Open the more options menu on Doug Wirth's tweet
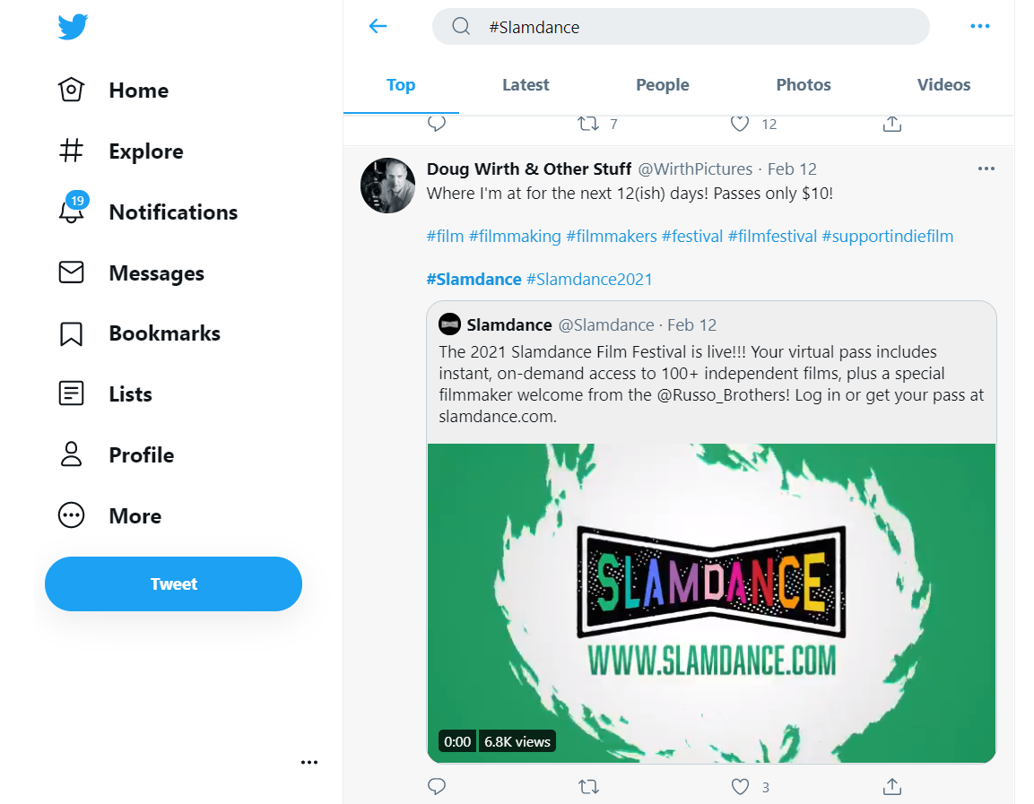The height and width of the screenshot is (804, 1034). pyautogui.click(x=986, y=169)
